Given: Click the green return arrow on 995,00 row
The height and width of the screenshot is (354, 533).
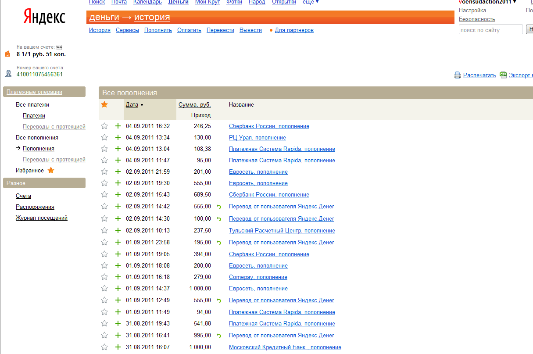Looking at the screenshot, I should click(x=219, y=336).
